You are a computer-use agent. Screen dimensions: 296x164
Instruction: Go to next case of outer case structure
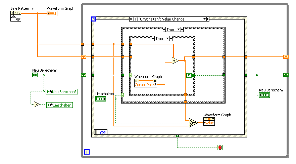click(x=182, y=30)
